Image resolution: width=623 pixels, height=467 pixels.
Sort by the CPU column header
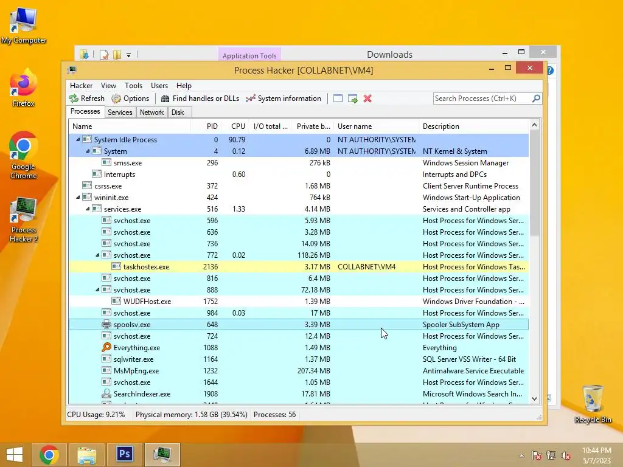point(235,126)
